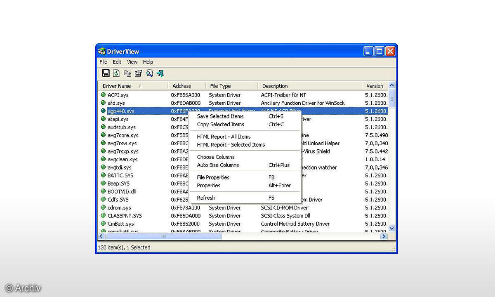Click the green status icon beside ACPI.sys
Image resolution: width=495 pixels, height=297 pixels.
103,95
